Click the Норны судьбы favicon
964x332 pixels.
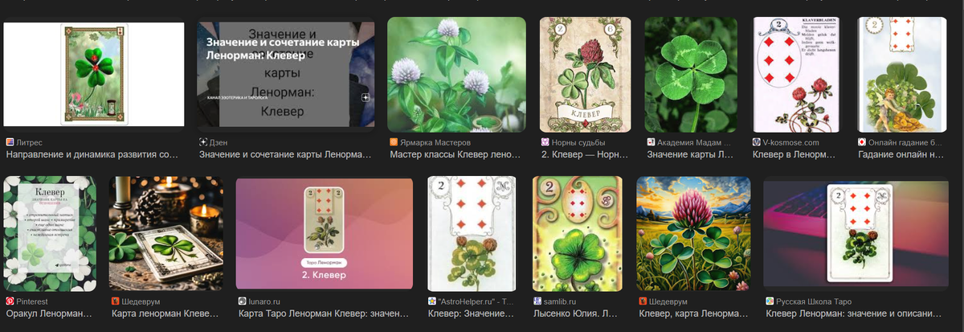click(x=545, y=141)
